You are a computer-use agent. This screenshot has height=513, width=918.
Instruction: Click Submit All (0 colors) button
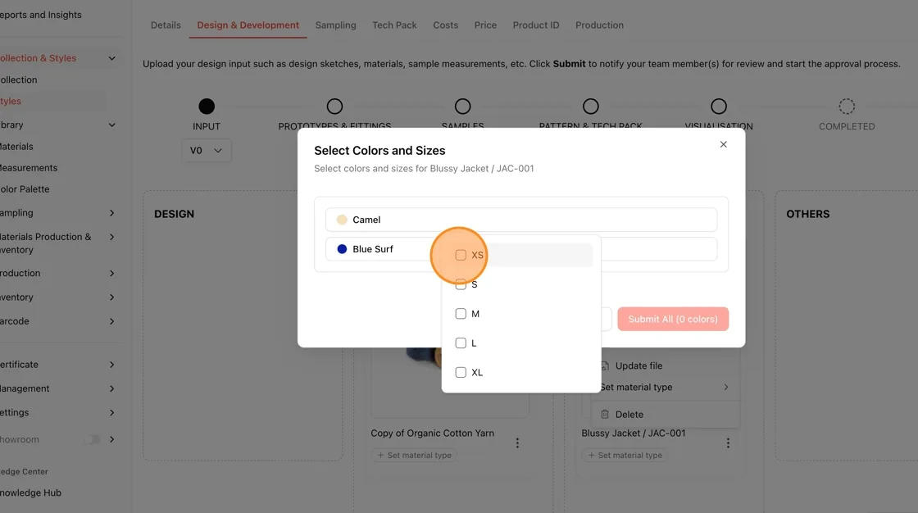(x=673, y=319)
